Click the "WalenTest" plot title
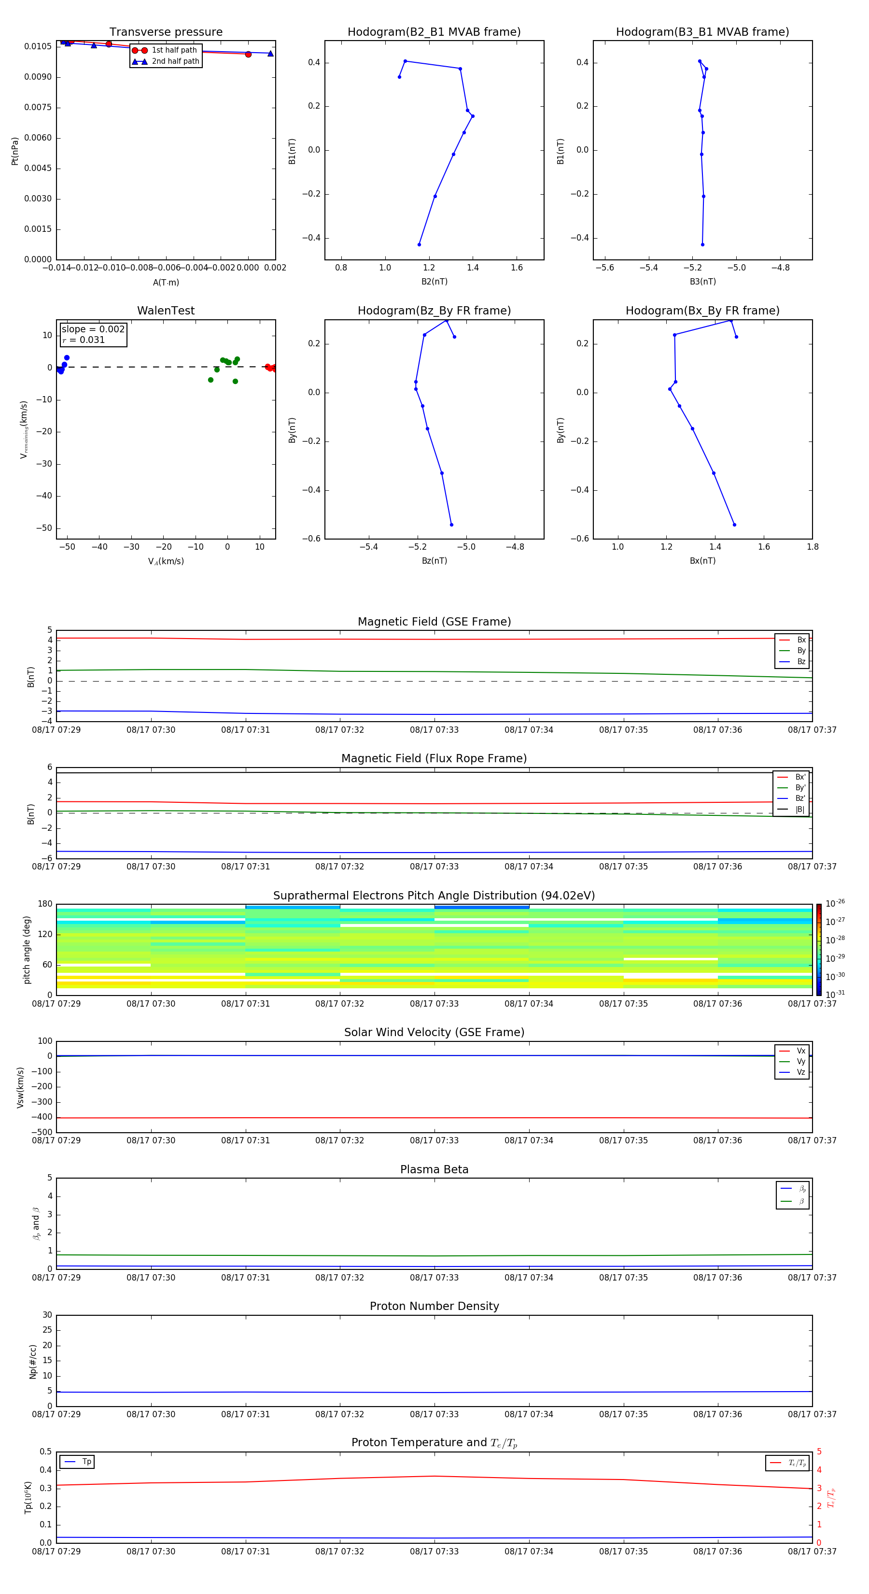Image resolution: width=869 pixels, height=1594 pixels. 166,311
